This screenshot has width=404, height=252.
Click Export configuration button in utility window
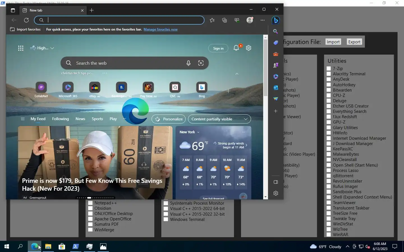[x=354, y=42]
